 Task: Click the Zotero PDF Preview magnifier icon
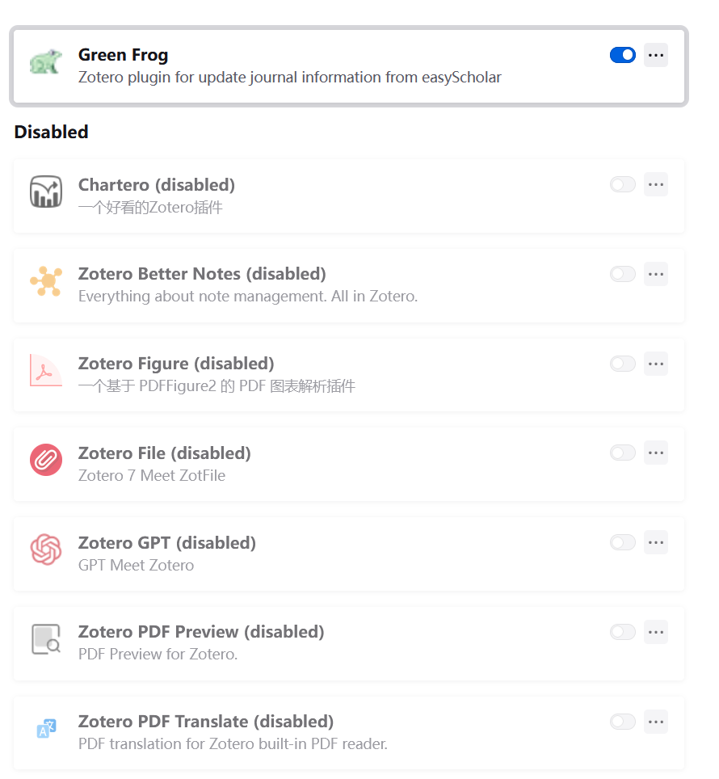point(46,639)
